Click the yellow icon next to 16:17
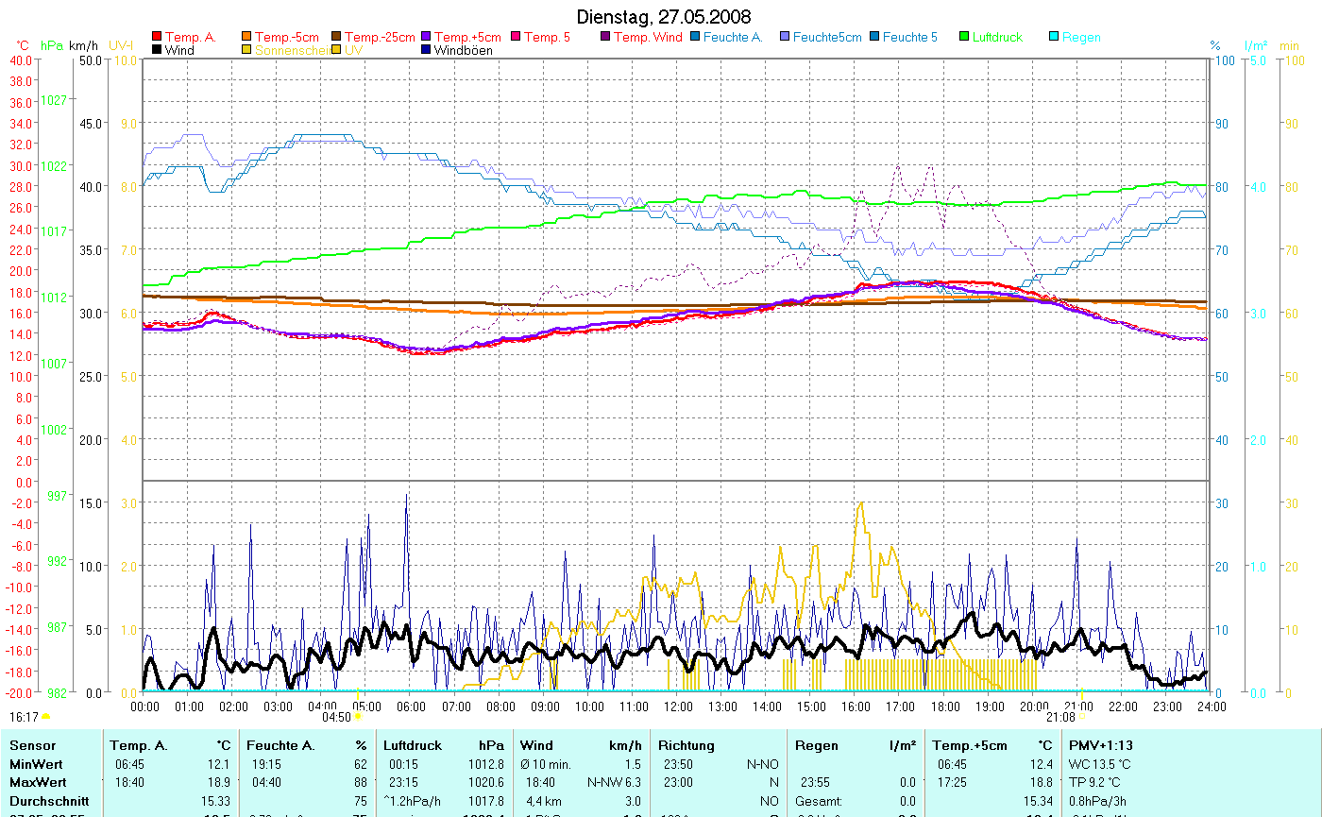 coord(45,718)
